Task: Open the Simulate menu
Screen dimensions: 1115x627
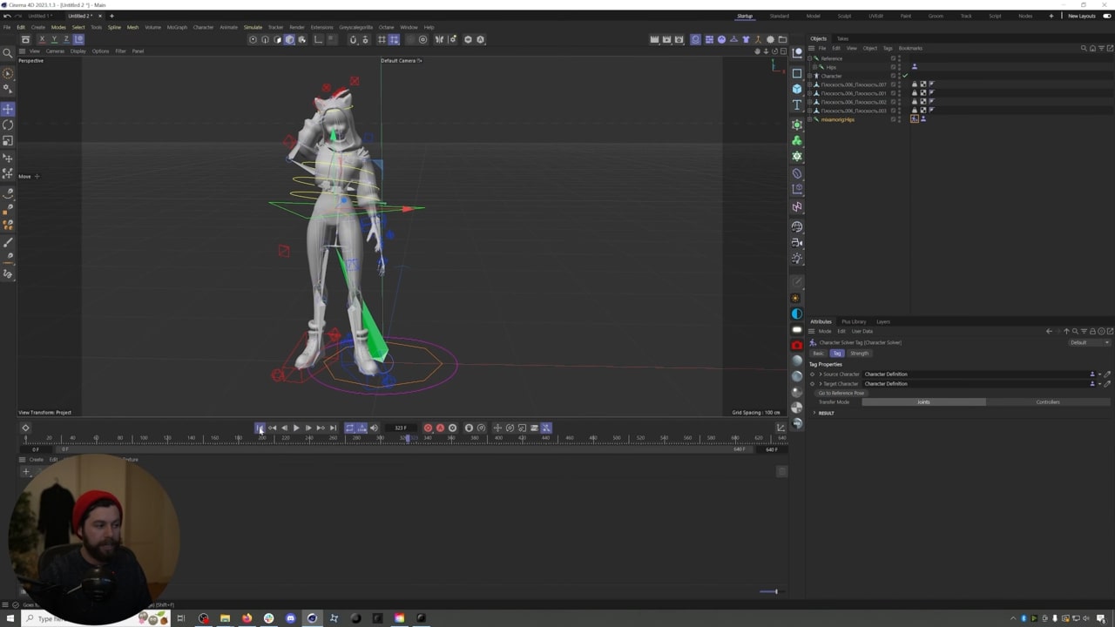Action: (x=253, y=27)
